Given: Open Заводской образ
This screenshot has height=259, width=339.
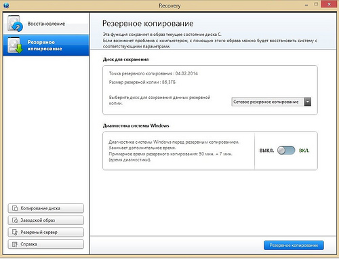Looking at the screenshot, I should pos(46,220).
